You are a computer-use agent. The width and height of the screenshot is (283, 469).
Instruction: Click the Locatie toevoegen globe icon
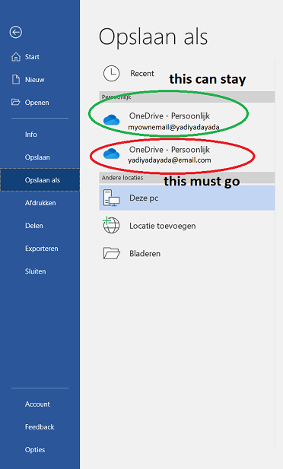(x=111, y=225)
